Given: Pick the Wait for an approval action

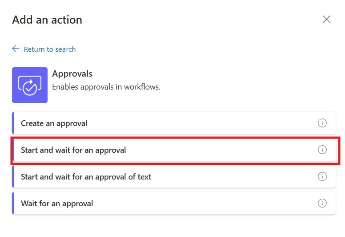Looking at the screenshot, I should (x=57, y=204).
